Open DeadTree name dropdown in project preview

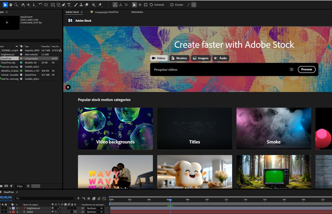click(32, 17)
